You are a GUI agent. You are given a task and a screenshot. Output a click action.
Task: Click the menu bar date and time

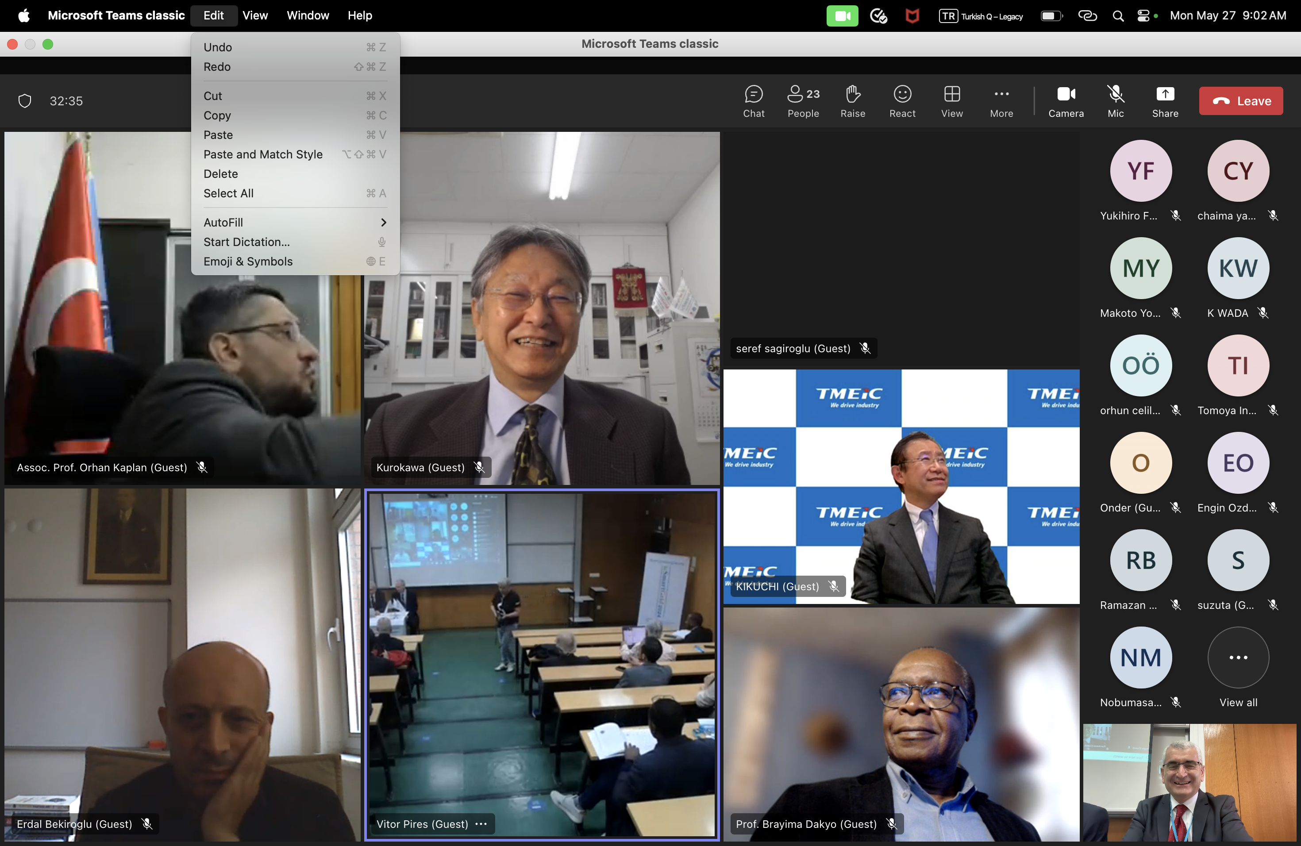pos(1228,15)
